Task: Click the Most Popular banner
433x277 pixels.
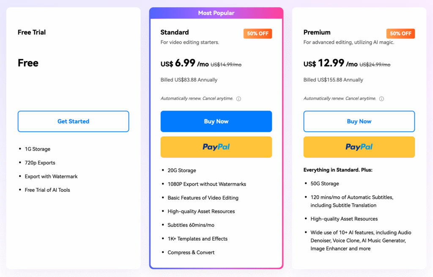Action: 216,13
